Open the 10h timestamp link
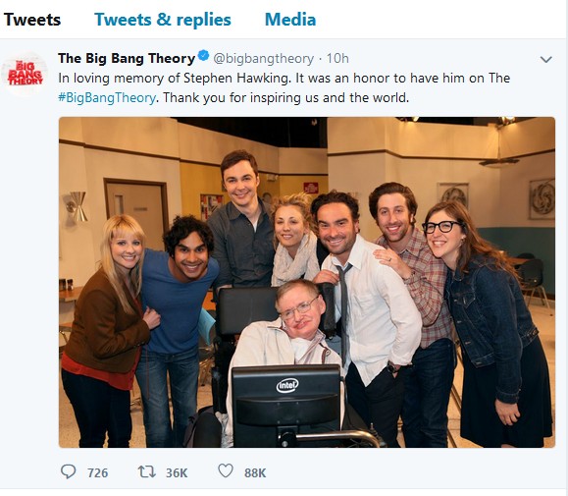 click(x=337, y=58)
